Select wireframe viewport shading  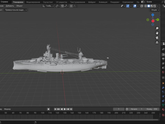146,6
